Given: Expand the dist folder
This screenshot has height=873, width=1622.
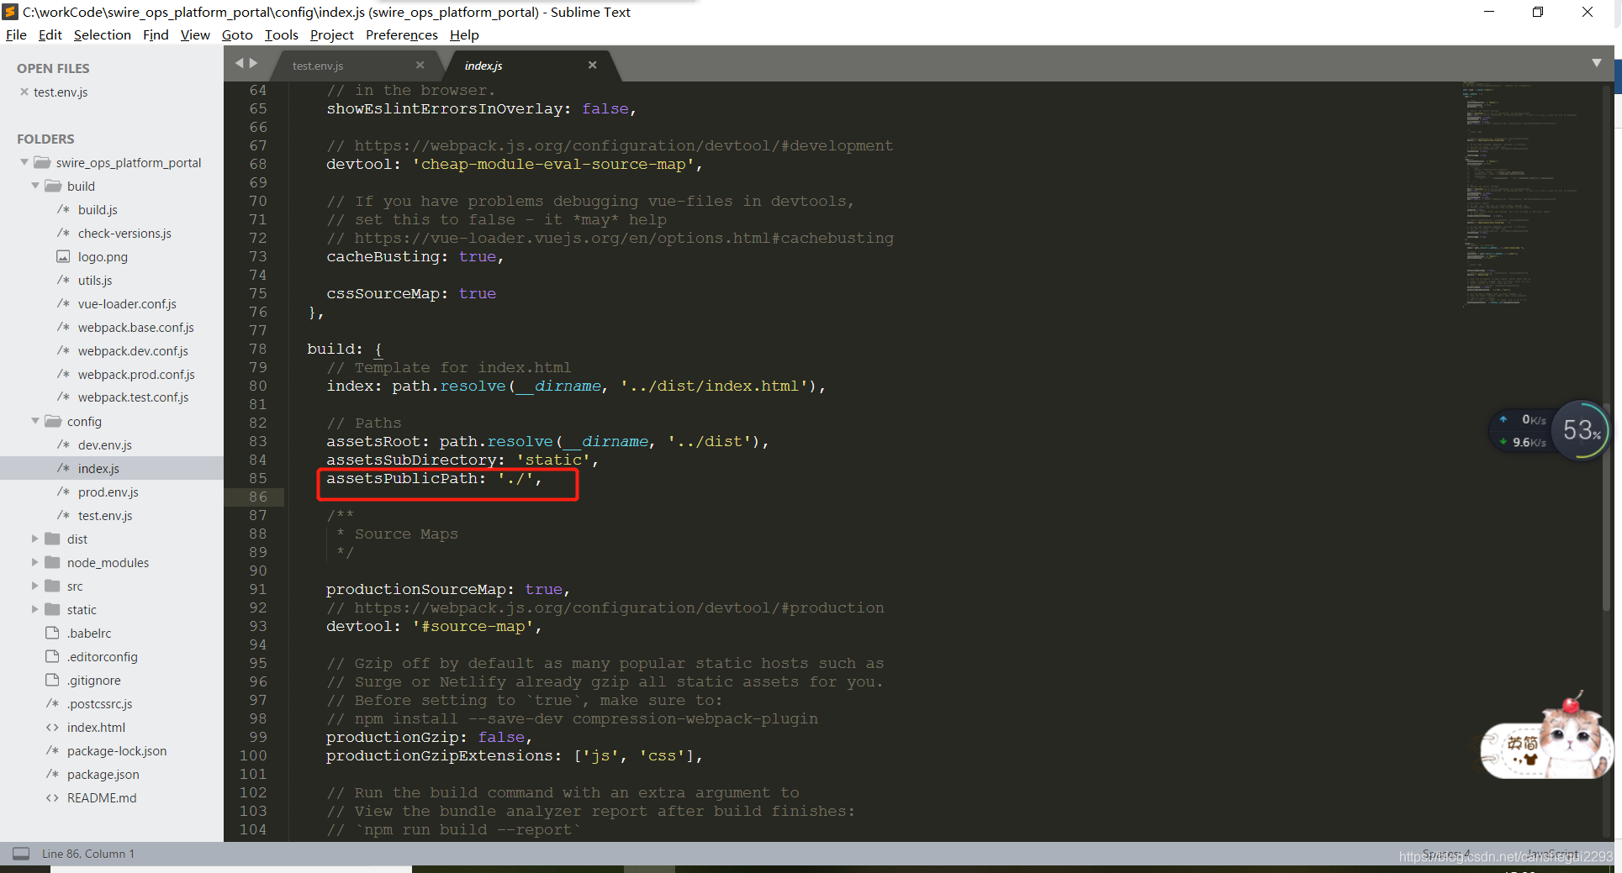Looking at the screenshot, I should click(35, 539).
